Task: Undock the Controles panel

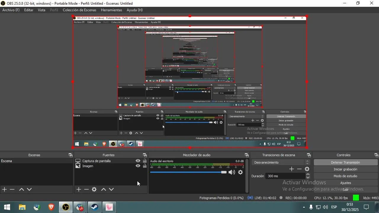Action: (376, 155)
